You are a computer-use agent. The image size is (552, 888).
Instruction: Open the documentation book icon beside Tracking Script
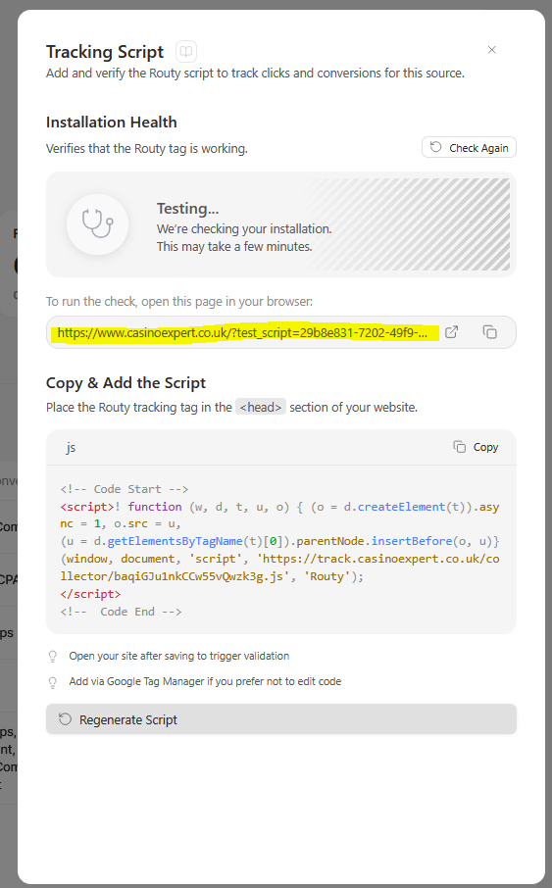click(x=186, y=52)
